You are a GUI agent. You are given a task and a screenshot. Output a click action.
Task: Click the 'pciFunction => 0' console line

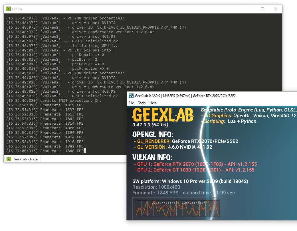57,69
